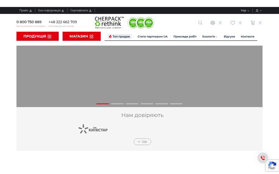The height and width of the screenshot is (174, 279).
Task: Download Еко-інформація document
Action: tap(51, 10)
